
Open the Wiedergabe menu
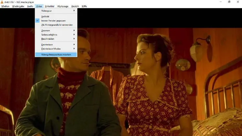click(18, 6)
